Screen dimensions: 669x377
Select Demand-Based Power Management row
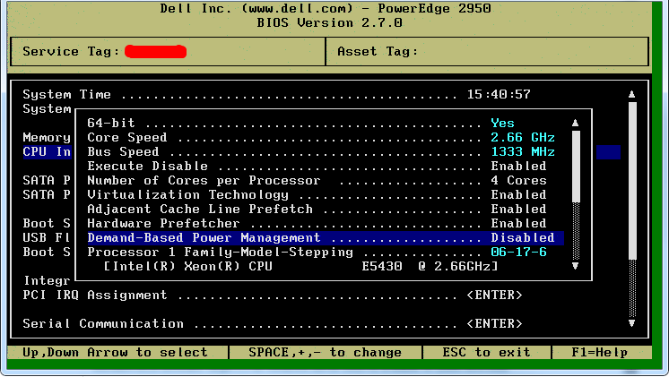326,237
